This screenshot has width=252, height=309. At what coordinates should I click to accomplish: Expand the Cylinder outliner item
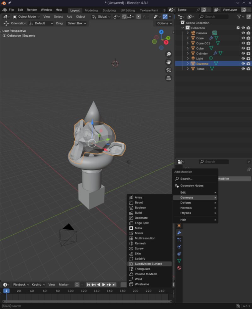188,53
